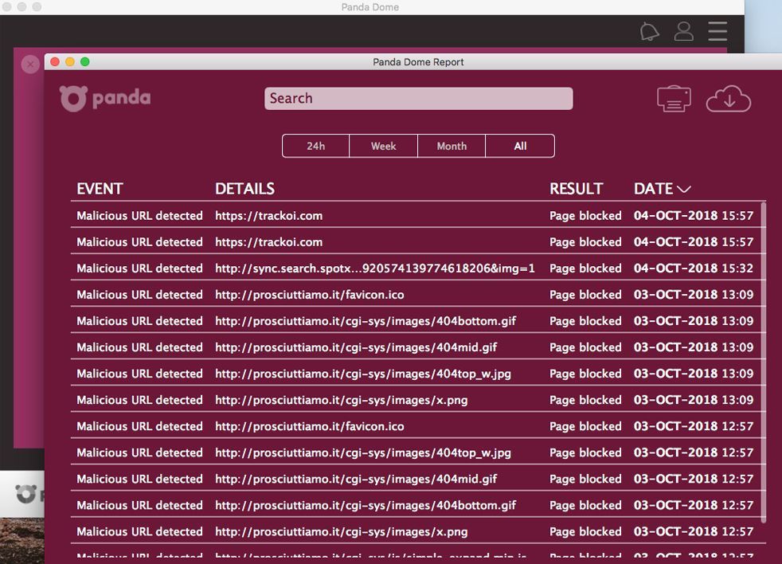Click the report list scrollbar

763,362
